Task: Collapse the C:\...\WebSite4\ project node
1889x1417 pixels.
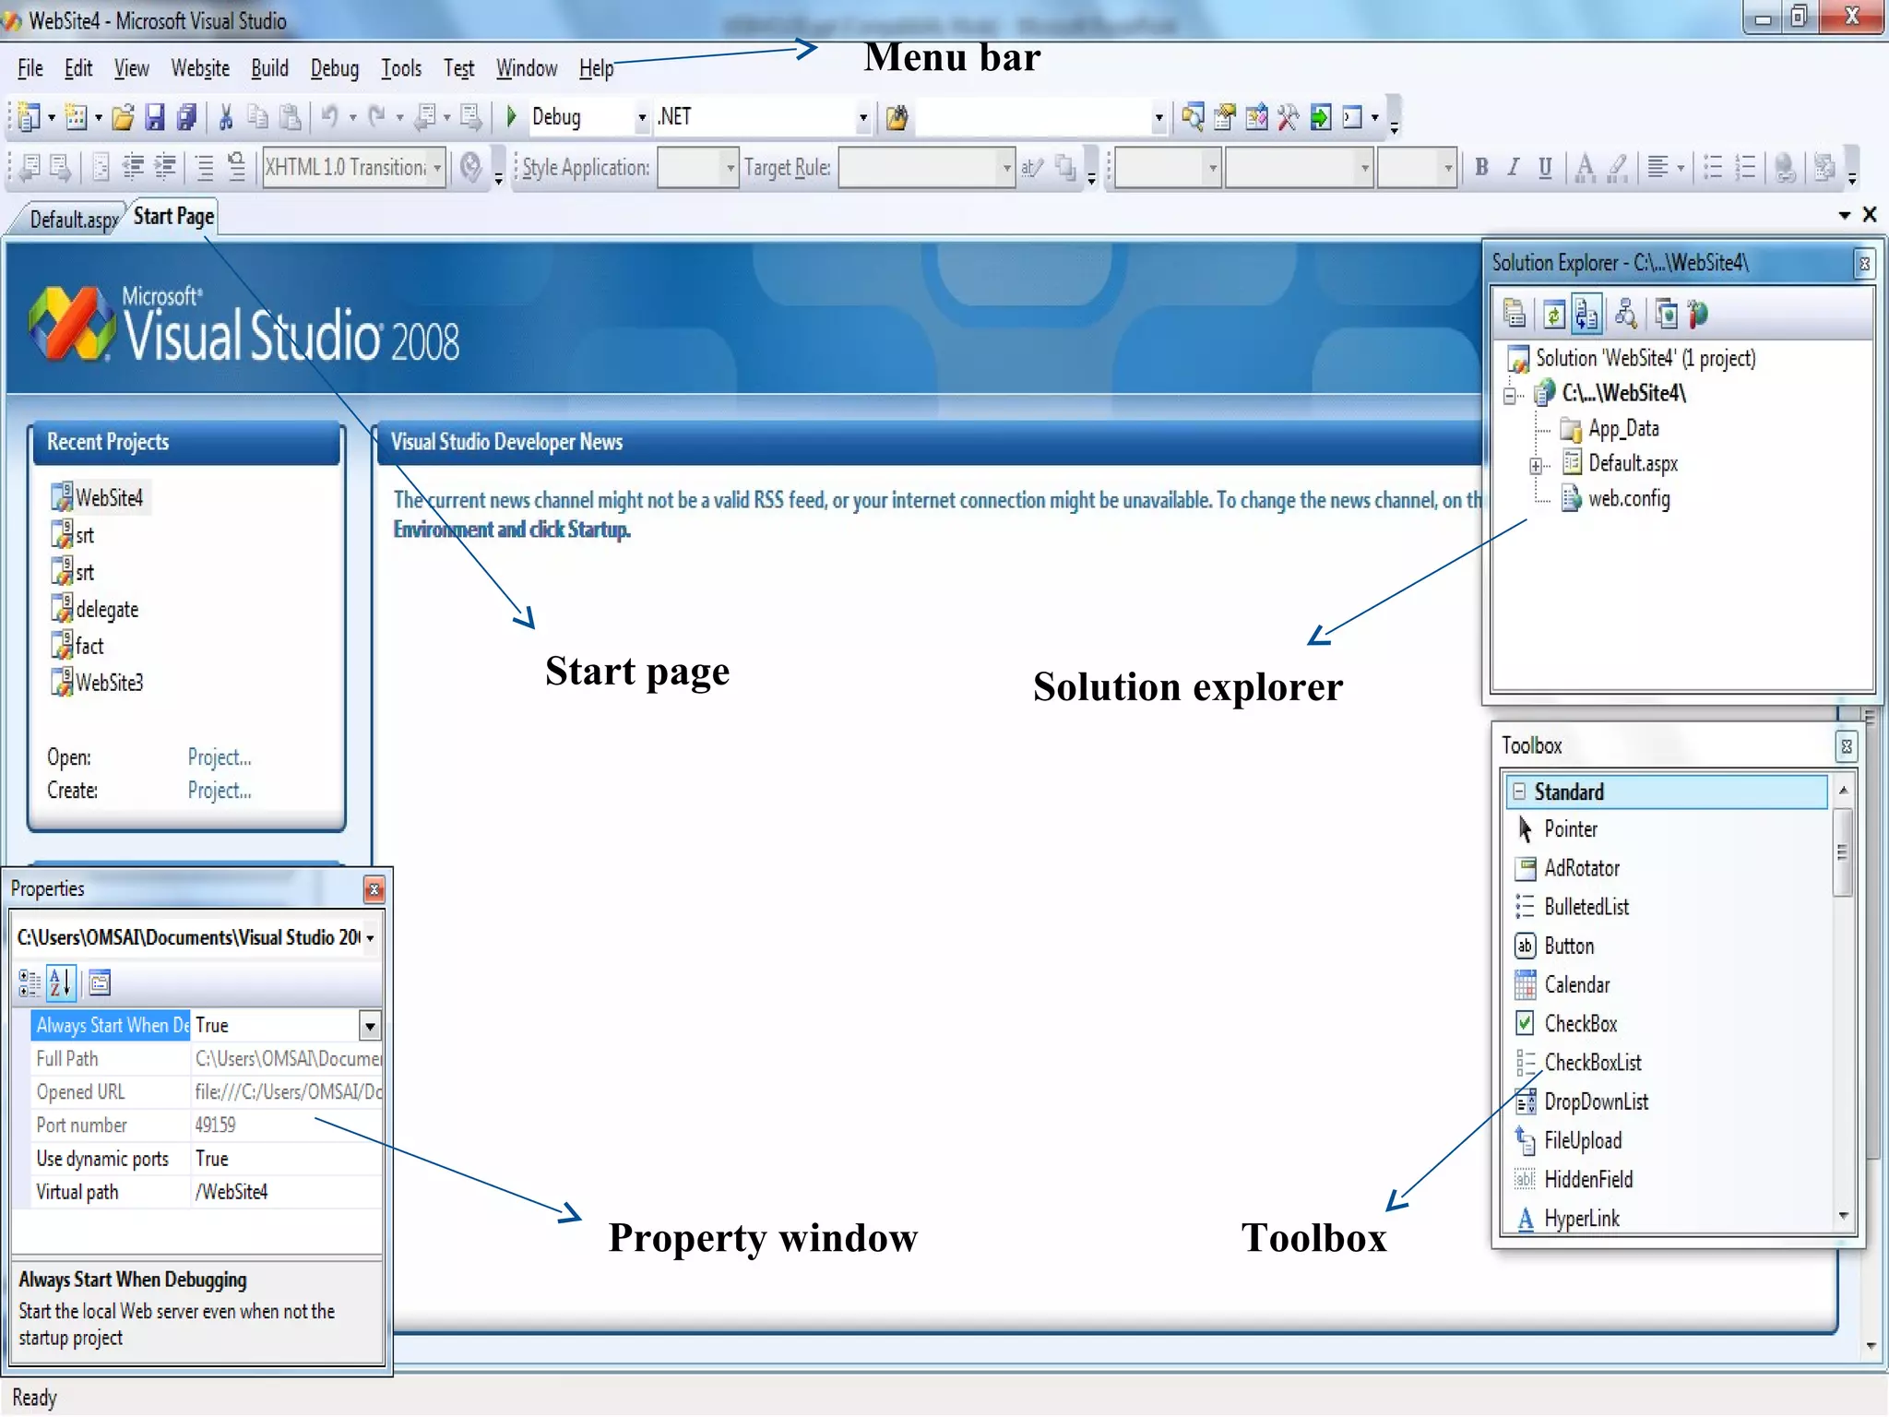Action: point(1510,396)
